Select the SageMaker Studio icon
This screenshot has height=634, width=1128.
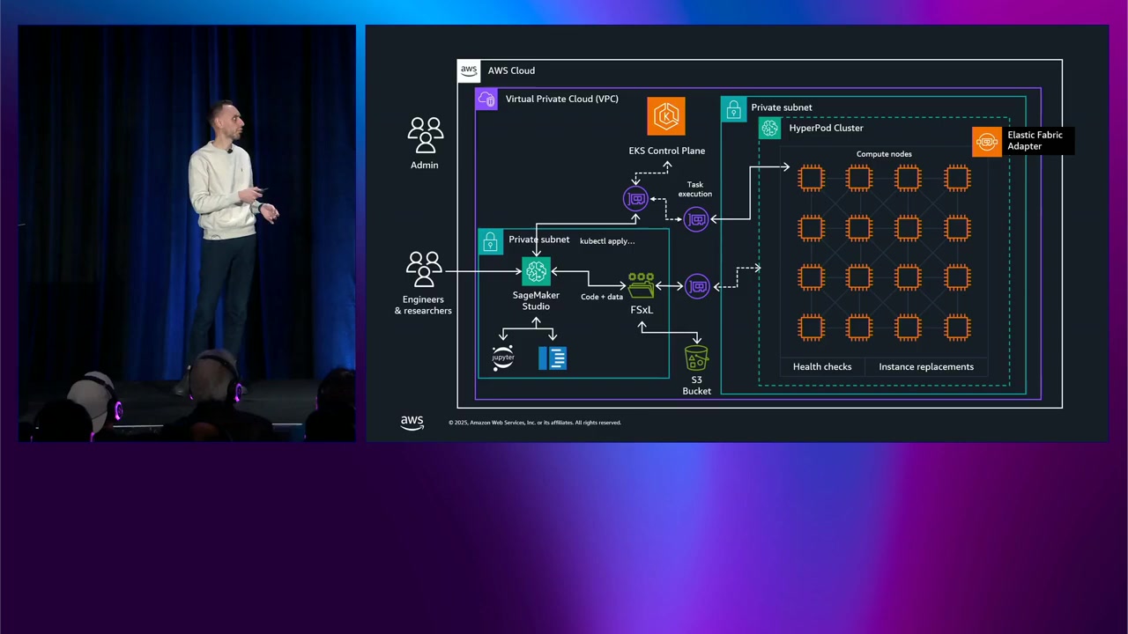pos(536,271)
